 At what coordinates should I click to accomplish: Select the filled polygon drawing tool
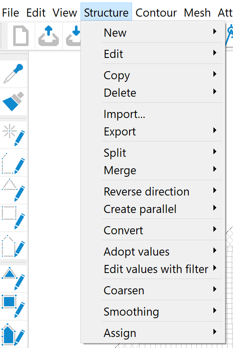(14, 334)
